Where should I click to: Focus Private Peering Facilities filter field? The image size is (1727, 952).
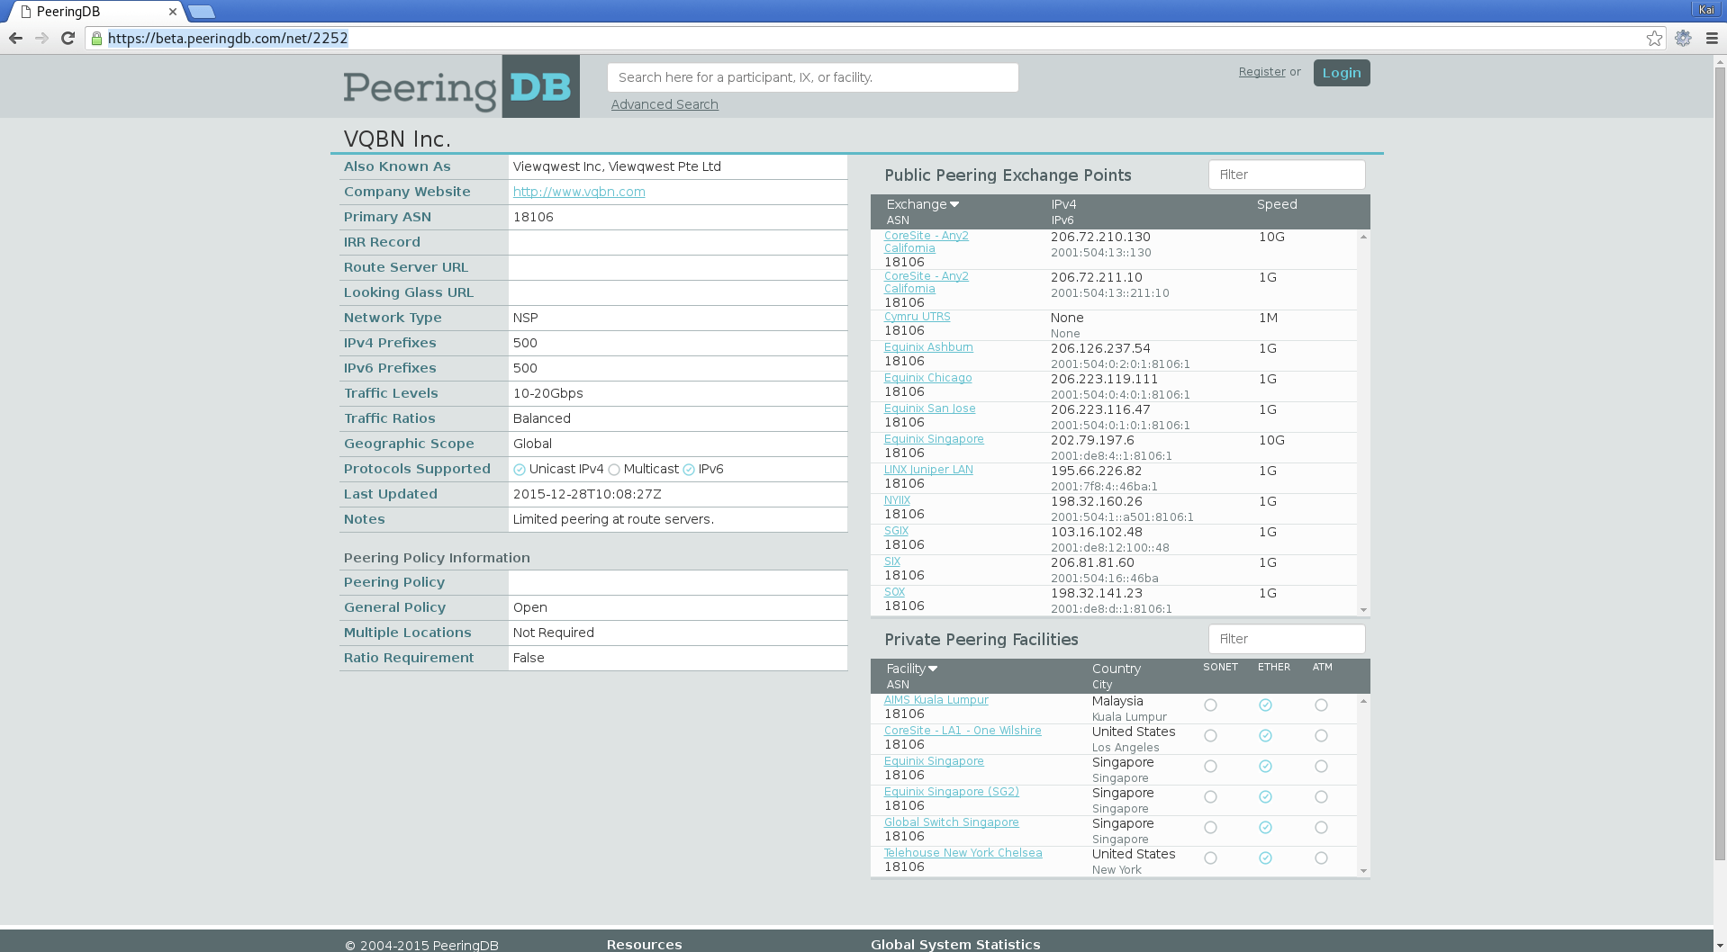click(x=1287, y=639)
